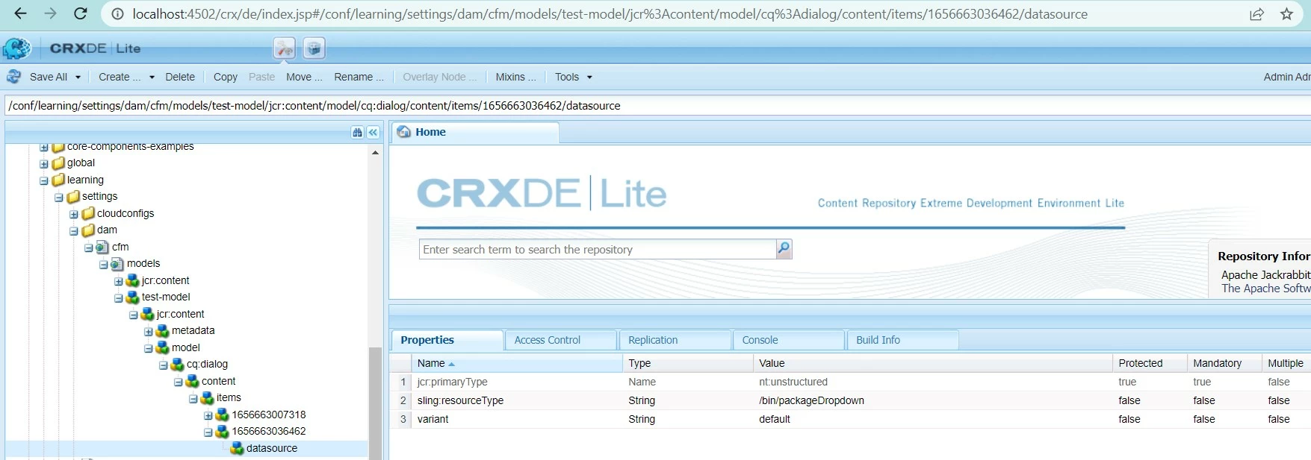Expand the metadata node
This screenshot has width=1311, height=460.
(149, 332)
